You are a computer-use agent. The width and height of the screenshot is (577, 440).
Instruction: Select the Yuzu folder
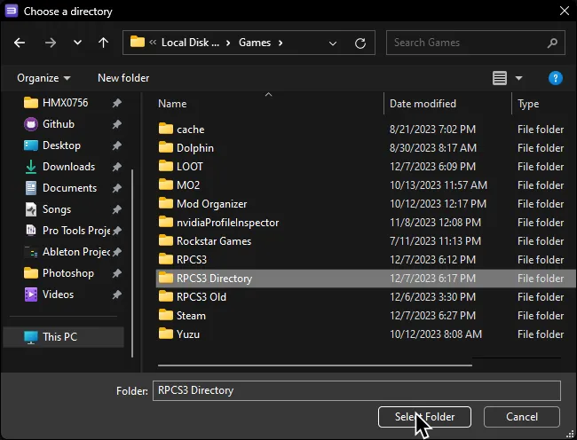point(366,334)
